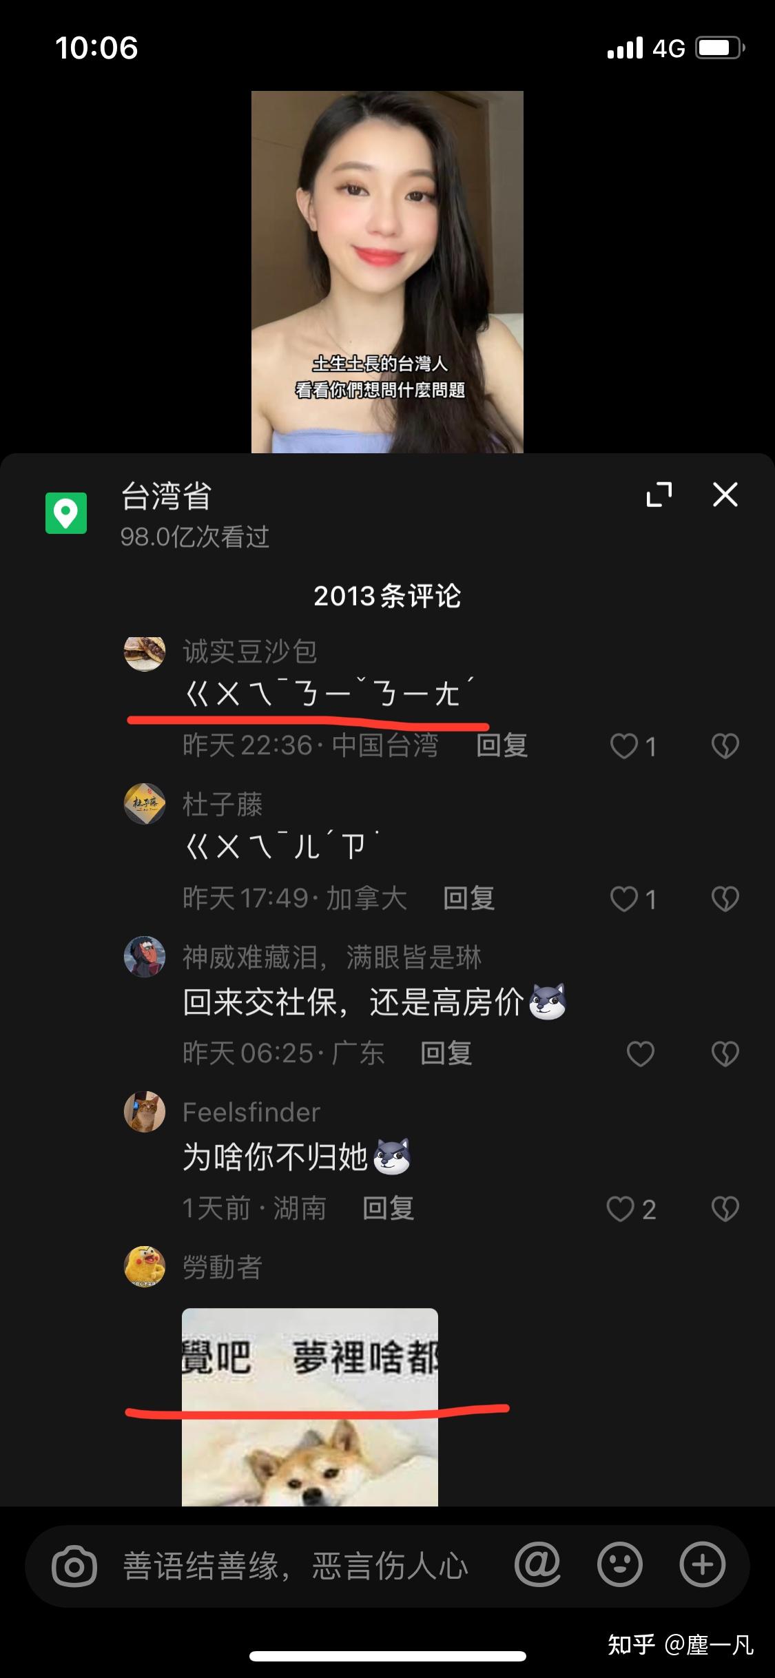The width and height of the screenshot is (775, 1678).
Task: Tap the plus icon in comment bar
Action: 703,1564
